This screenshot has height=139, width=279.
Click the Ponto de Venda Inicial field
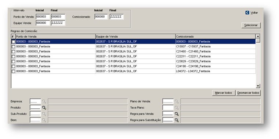tap(43, 17)
